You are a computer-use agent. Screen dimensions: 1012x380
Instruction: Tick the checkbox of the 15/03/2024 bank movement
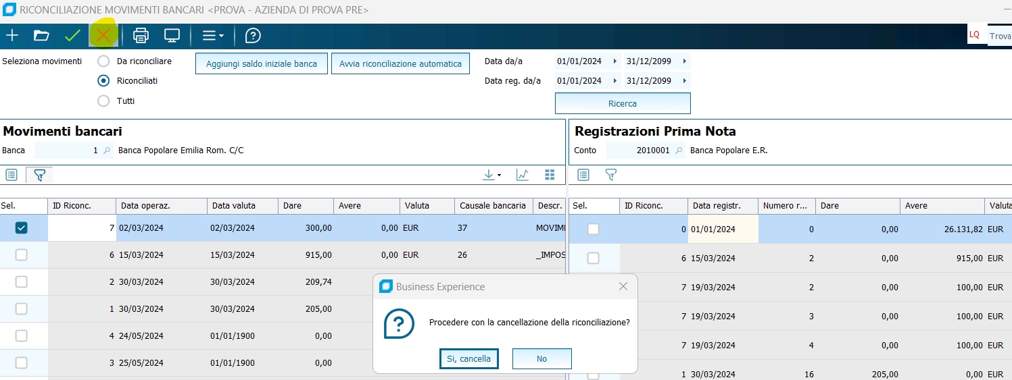coord(22,255)
